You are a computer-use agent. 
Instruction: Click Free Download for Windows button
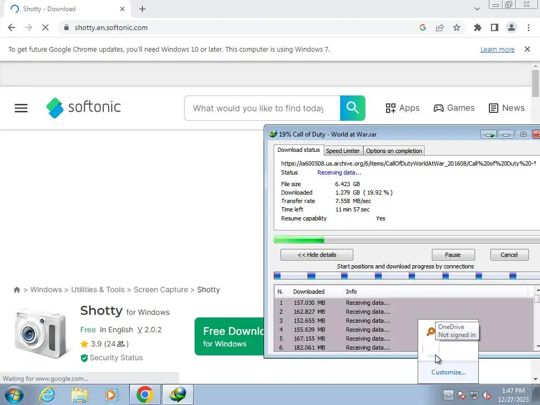point(229,336)
